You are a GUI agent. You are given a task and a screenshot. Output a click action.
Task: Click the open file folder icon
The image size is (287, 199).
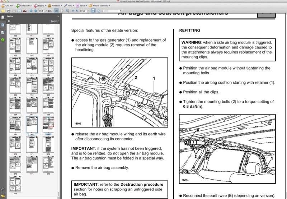point(3,11)
